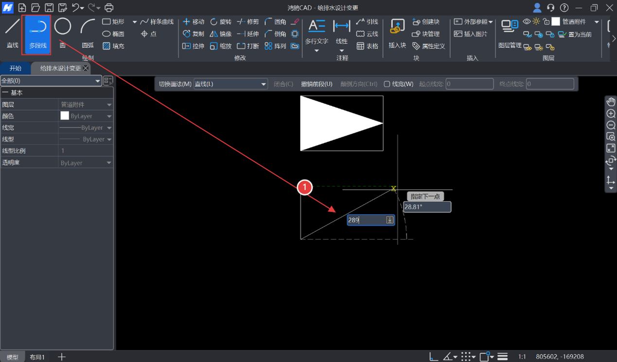The height and width of the screenshot is (362, 617).
Task: Click the length input field showing 289
Action: point(366,220)
